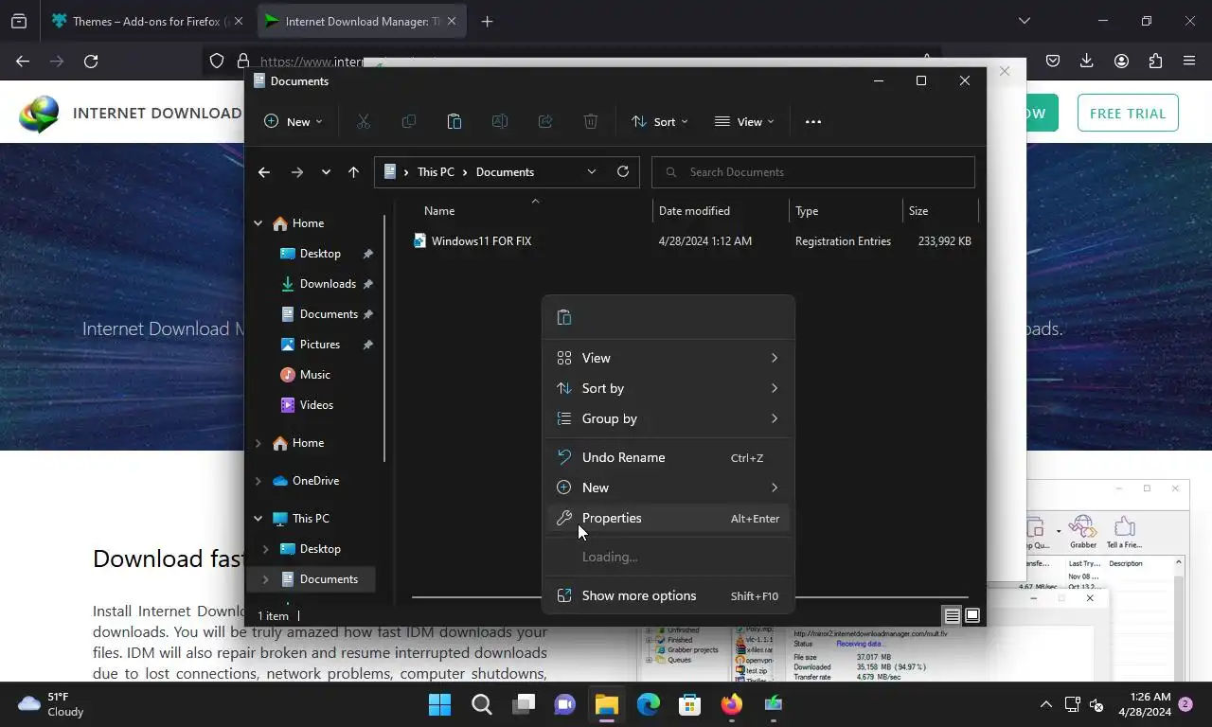Go back in File Explorer navigation
The image size is (1212, 727).
264,172
